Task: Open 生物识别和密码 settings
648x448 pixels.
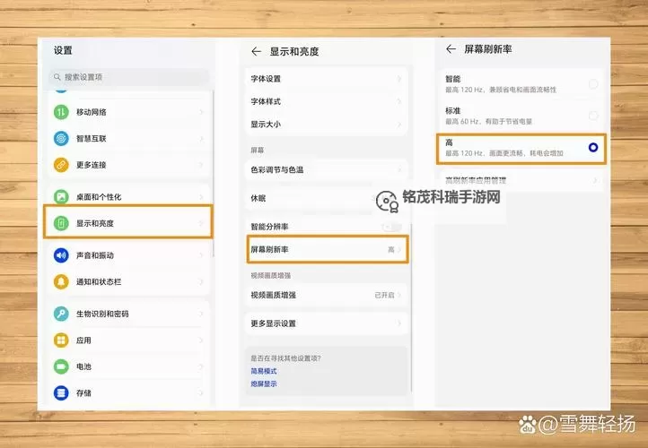Action: (129, 314)
